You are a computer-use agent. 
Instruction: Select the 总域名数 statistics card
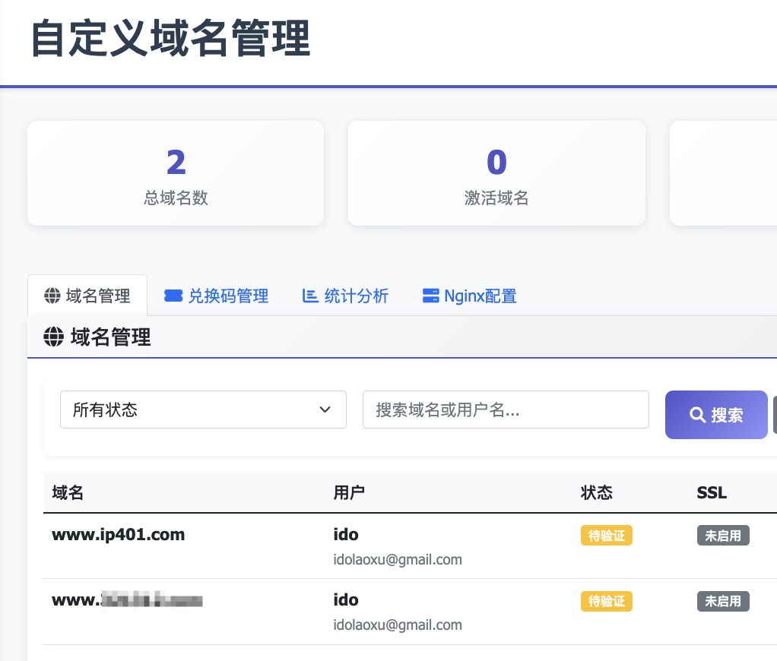click(x=176, y=173)
